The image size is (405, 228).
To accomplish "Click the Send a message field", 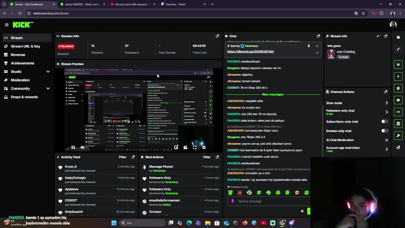I will point(269,201).
